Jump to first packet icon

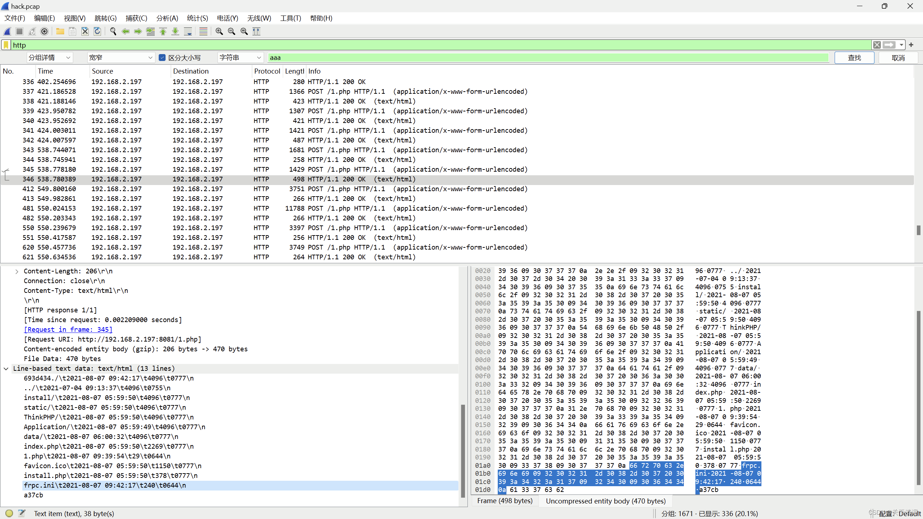(x=163, y=31)
